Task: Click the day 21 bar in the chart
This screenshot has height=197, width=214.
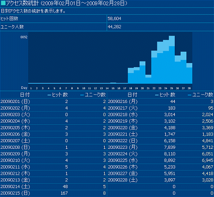Action: (x=148, y=79)
